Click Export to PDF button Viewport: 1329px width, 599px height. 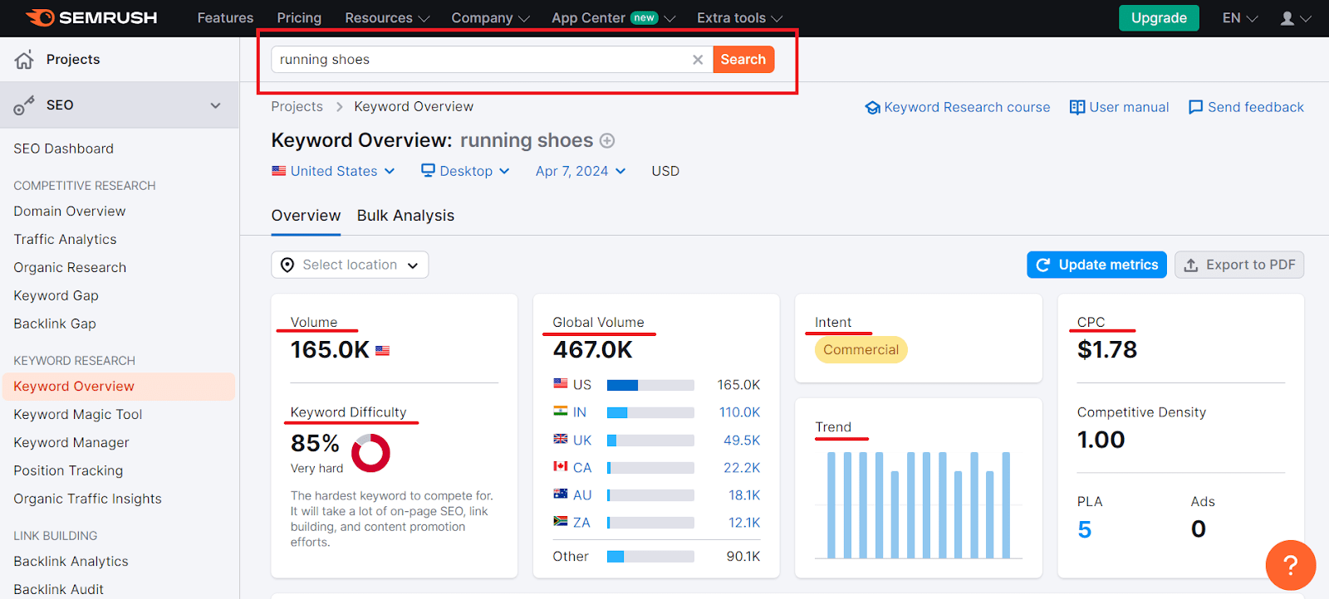pyautogui.click(x=1239, y=265)
